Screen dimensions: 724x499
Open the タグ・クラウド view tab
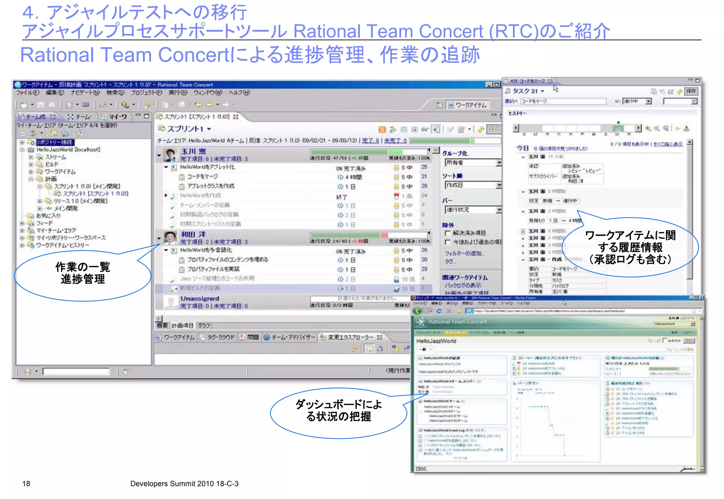pyautogui.click(x=217, y=337)
